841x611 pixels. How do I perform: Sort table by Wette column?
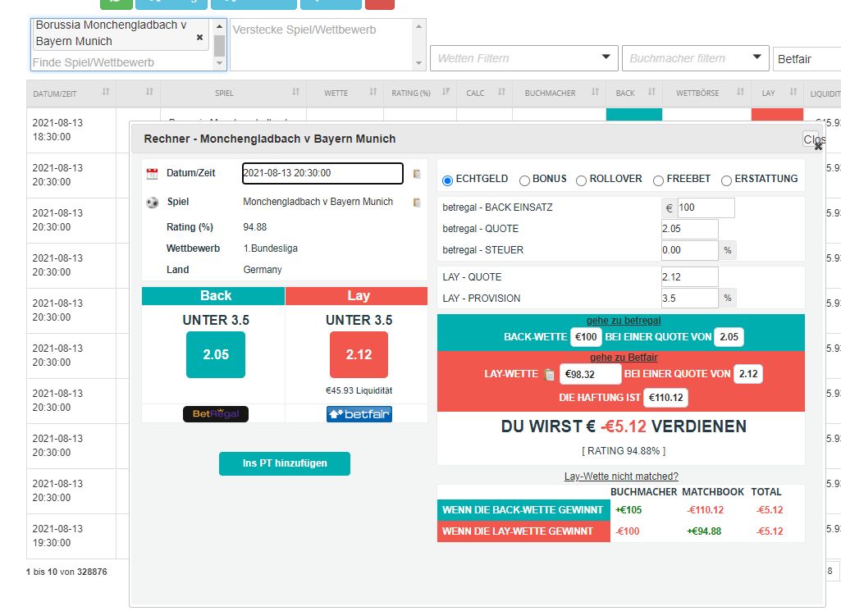(373, 92)
